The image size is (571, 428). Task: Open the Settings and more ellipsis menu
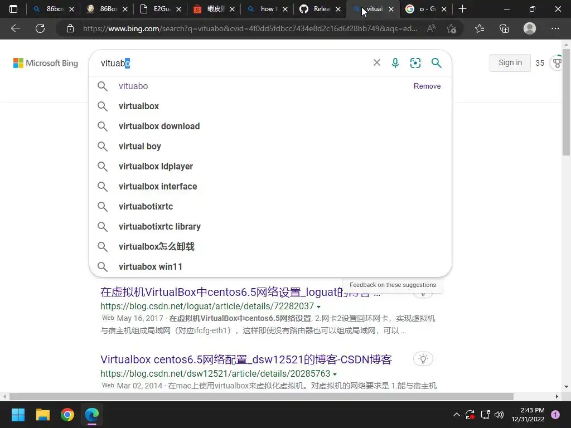click(555, 28)
